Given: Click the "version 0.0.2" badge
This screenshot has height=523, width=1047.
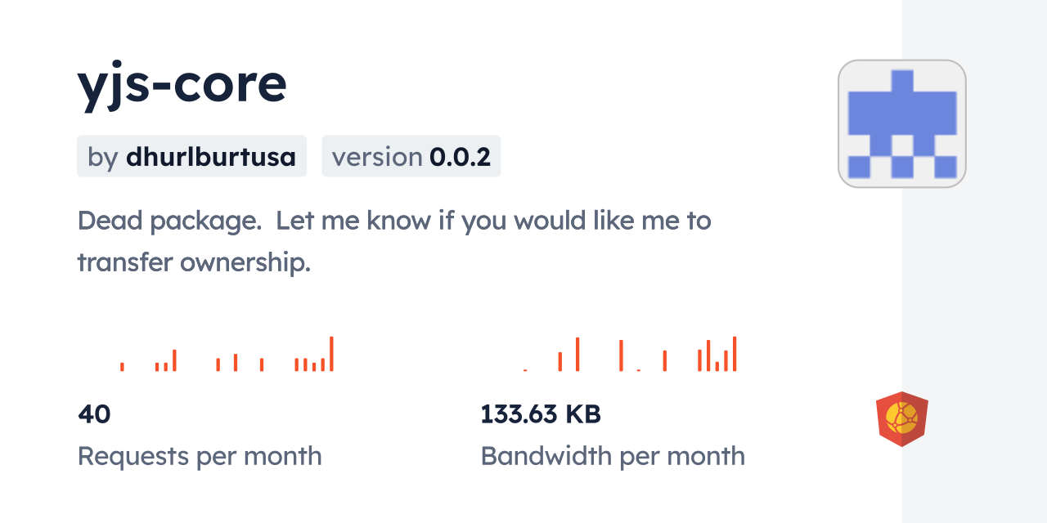Looking at the screenshot, I should click(411, 156).
